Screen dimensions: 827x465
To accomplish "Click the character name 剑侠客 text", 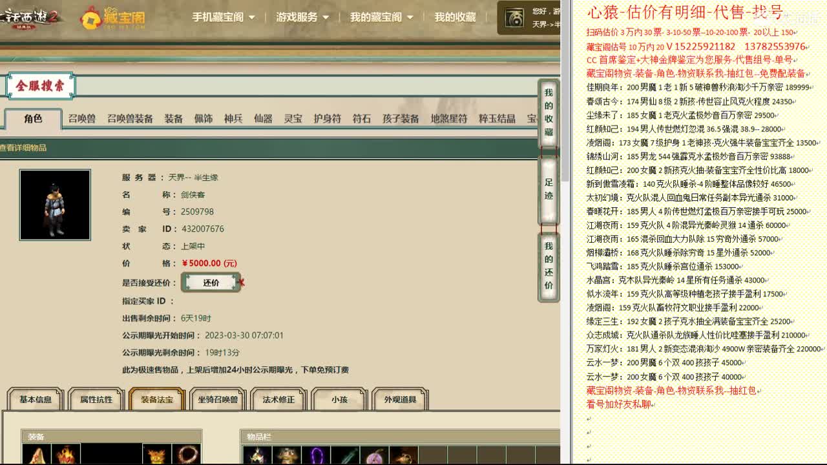I will tap(193, 194).
